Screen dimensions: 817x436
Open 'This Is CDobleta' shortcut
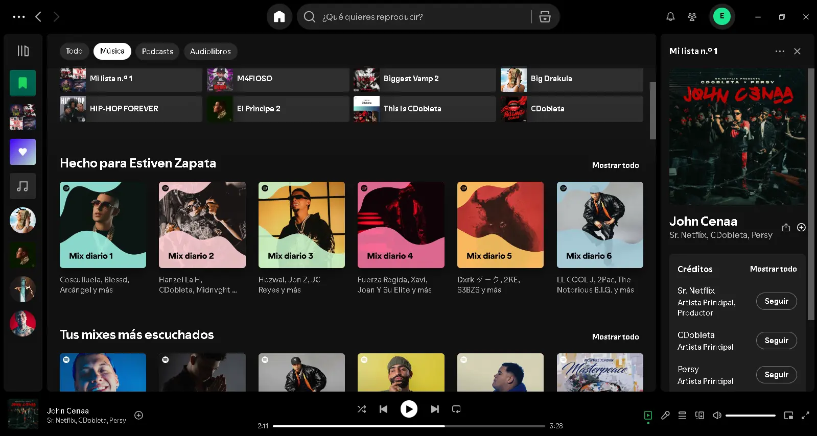pos(425,109)
